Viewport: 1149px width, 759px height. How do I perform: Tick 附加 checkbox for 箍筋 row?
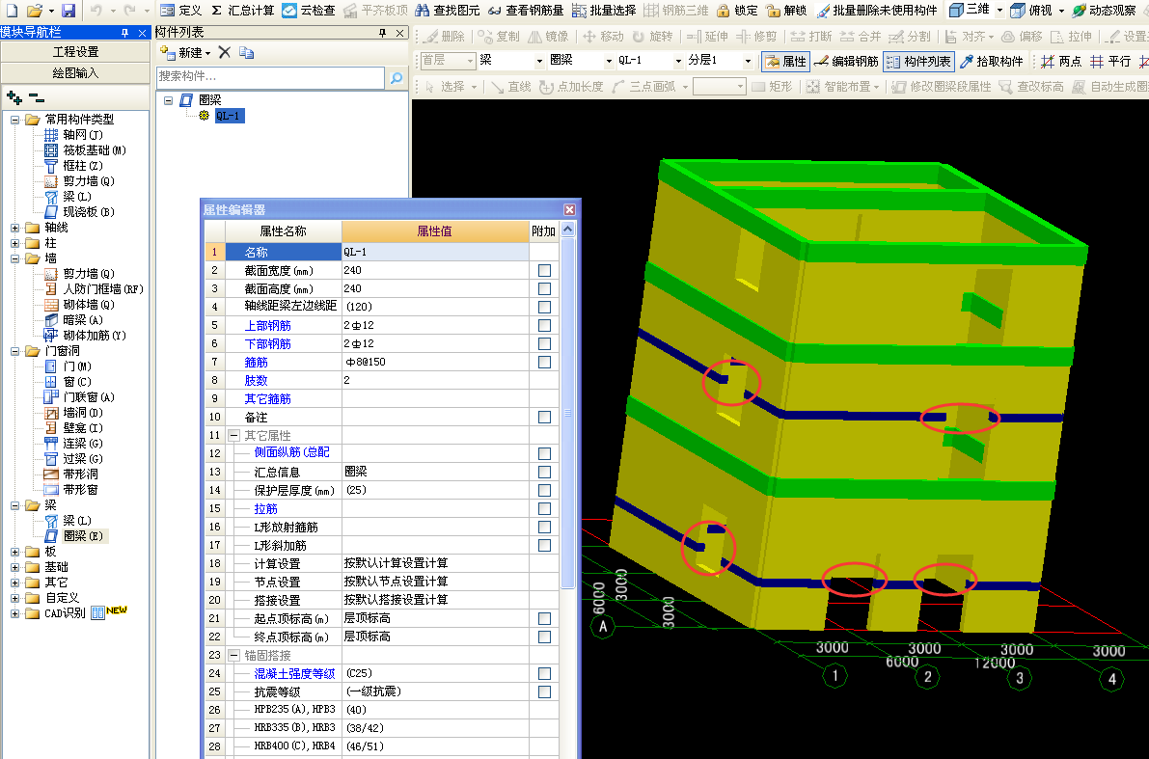[544, 362]
